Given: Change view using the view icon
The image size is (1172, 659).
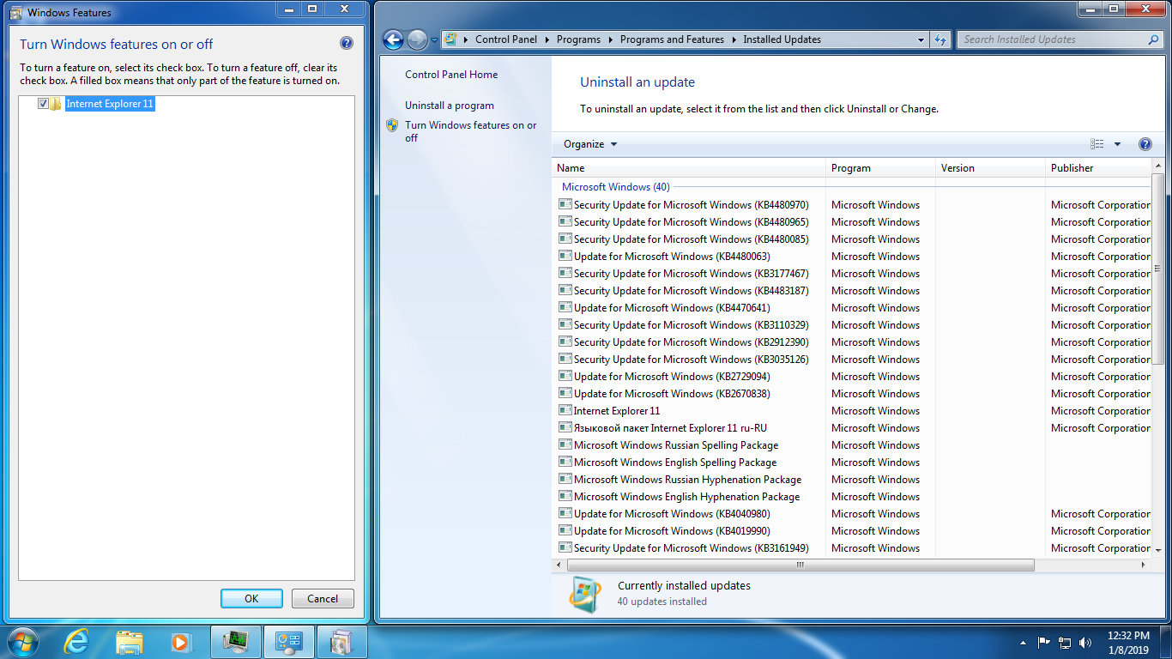Looking at the screenshot, I should 1097,144.
